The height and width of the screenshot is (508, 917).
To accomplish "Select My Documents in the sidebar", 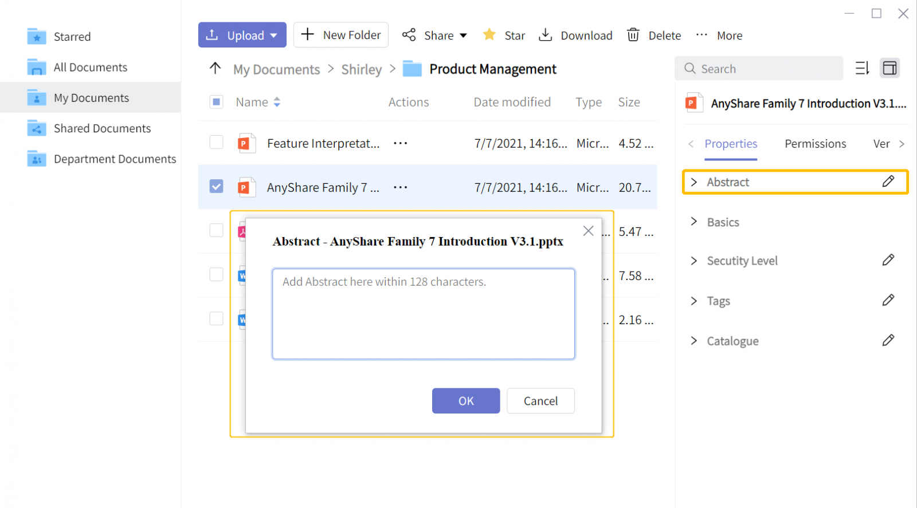I will (91, 98).
